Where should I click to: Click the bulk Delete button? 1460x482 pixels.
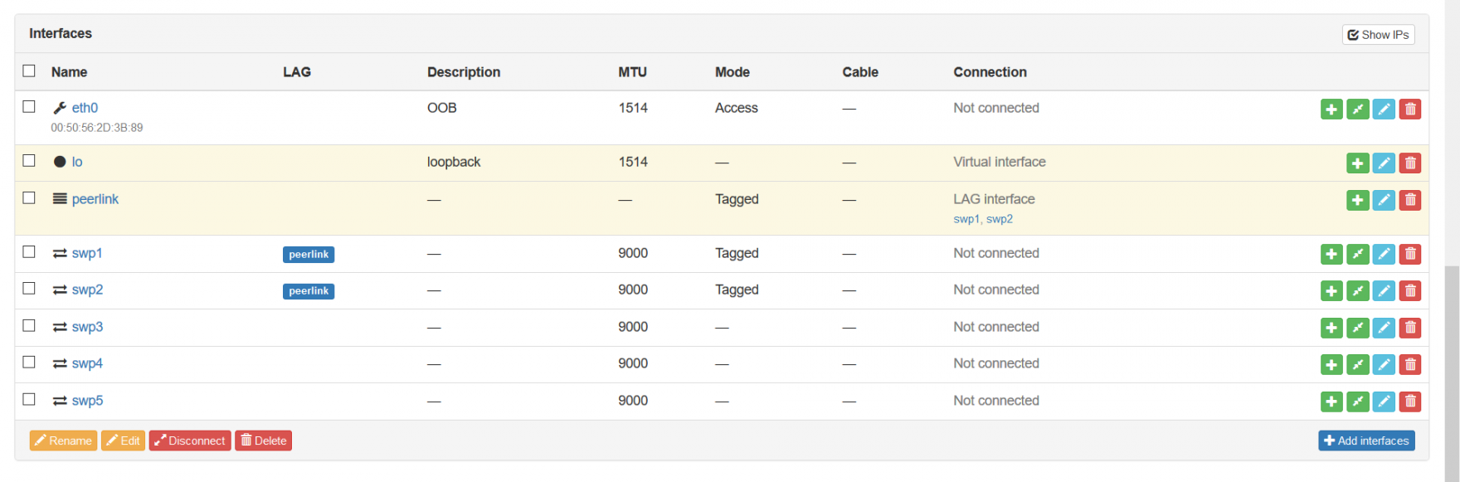tap(264, 441)
